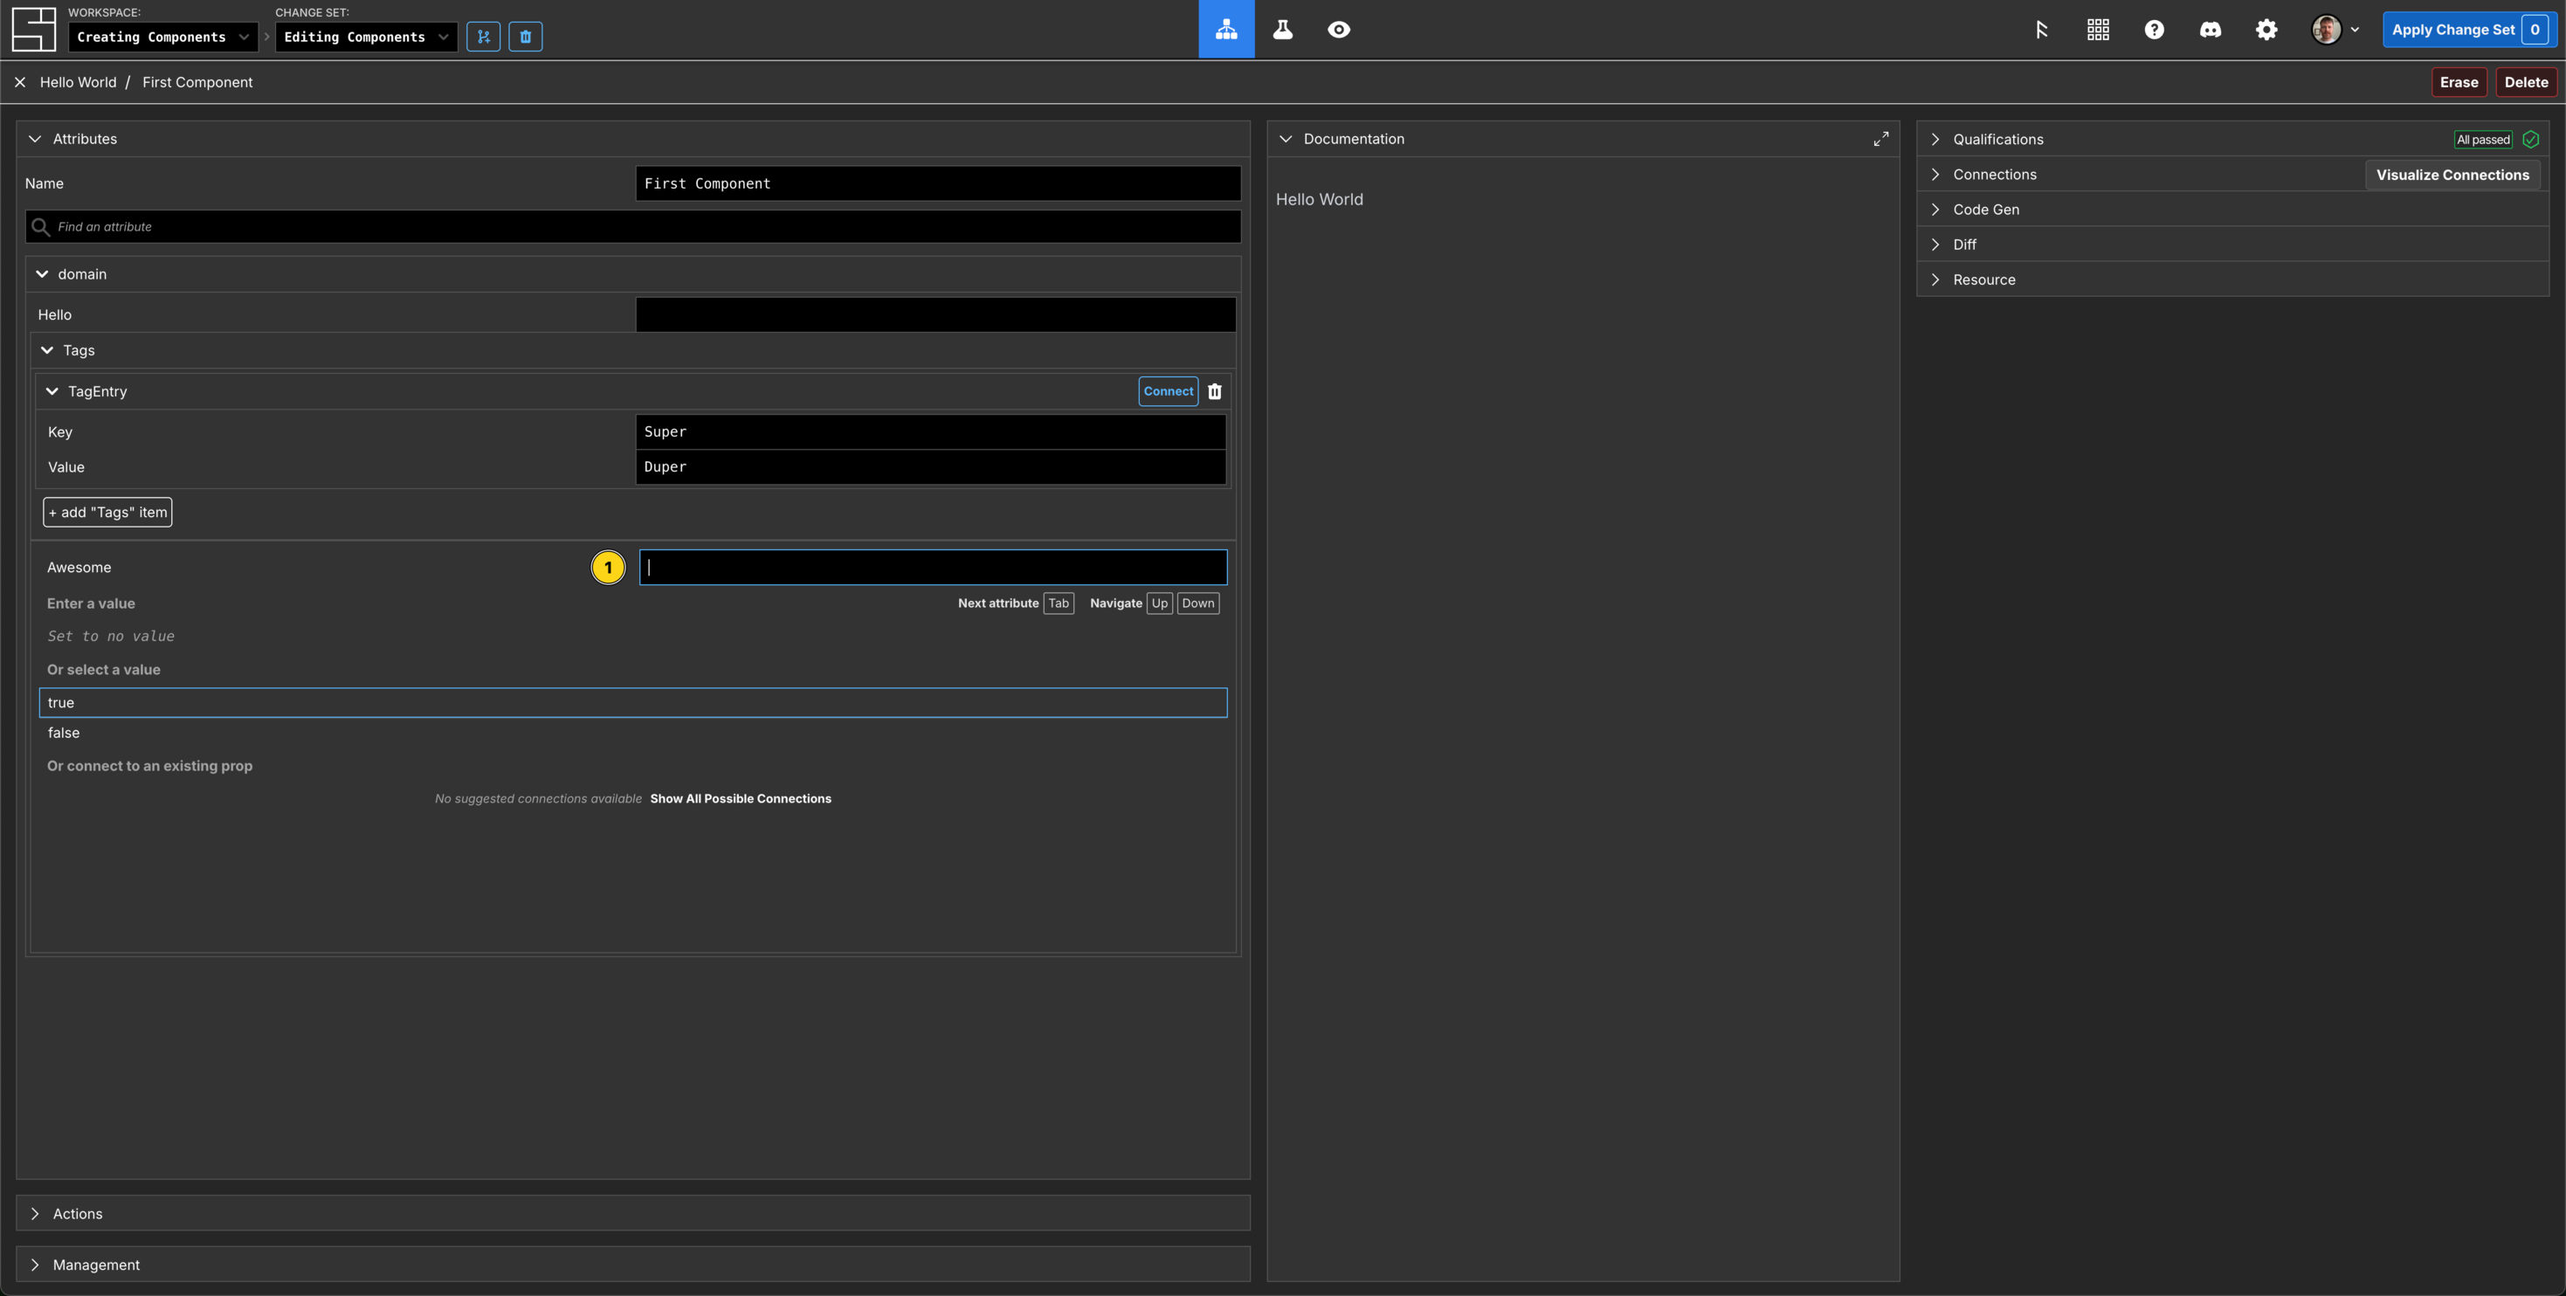Click the Tab key hint button
Screen dimensions: 2566x1296
pyautogui.click(x=1058, y=603)
